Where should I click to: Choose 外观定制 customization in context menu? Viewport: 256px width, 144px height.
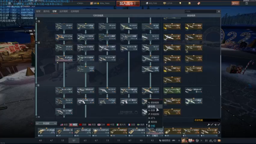coord(155,114)
